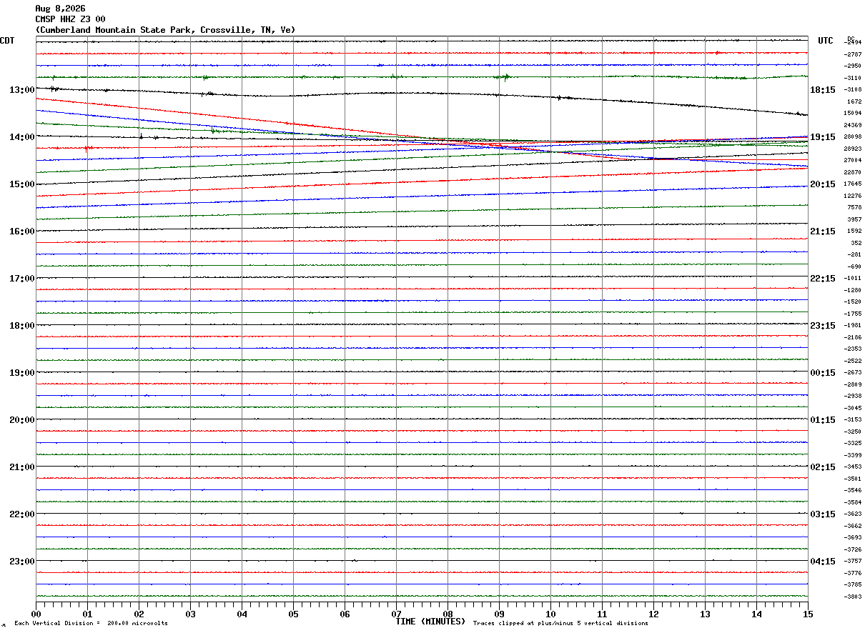Click the date label "Aug 8,2026"

pyautogui.click(x=60, y=9)
